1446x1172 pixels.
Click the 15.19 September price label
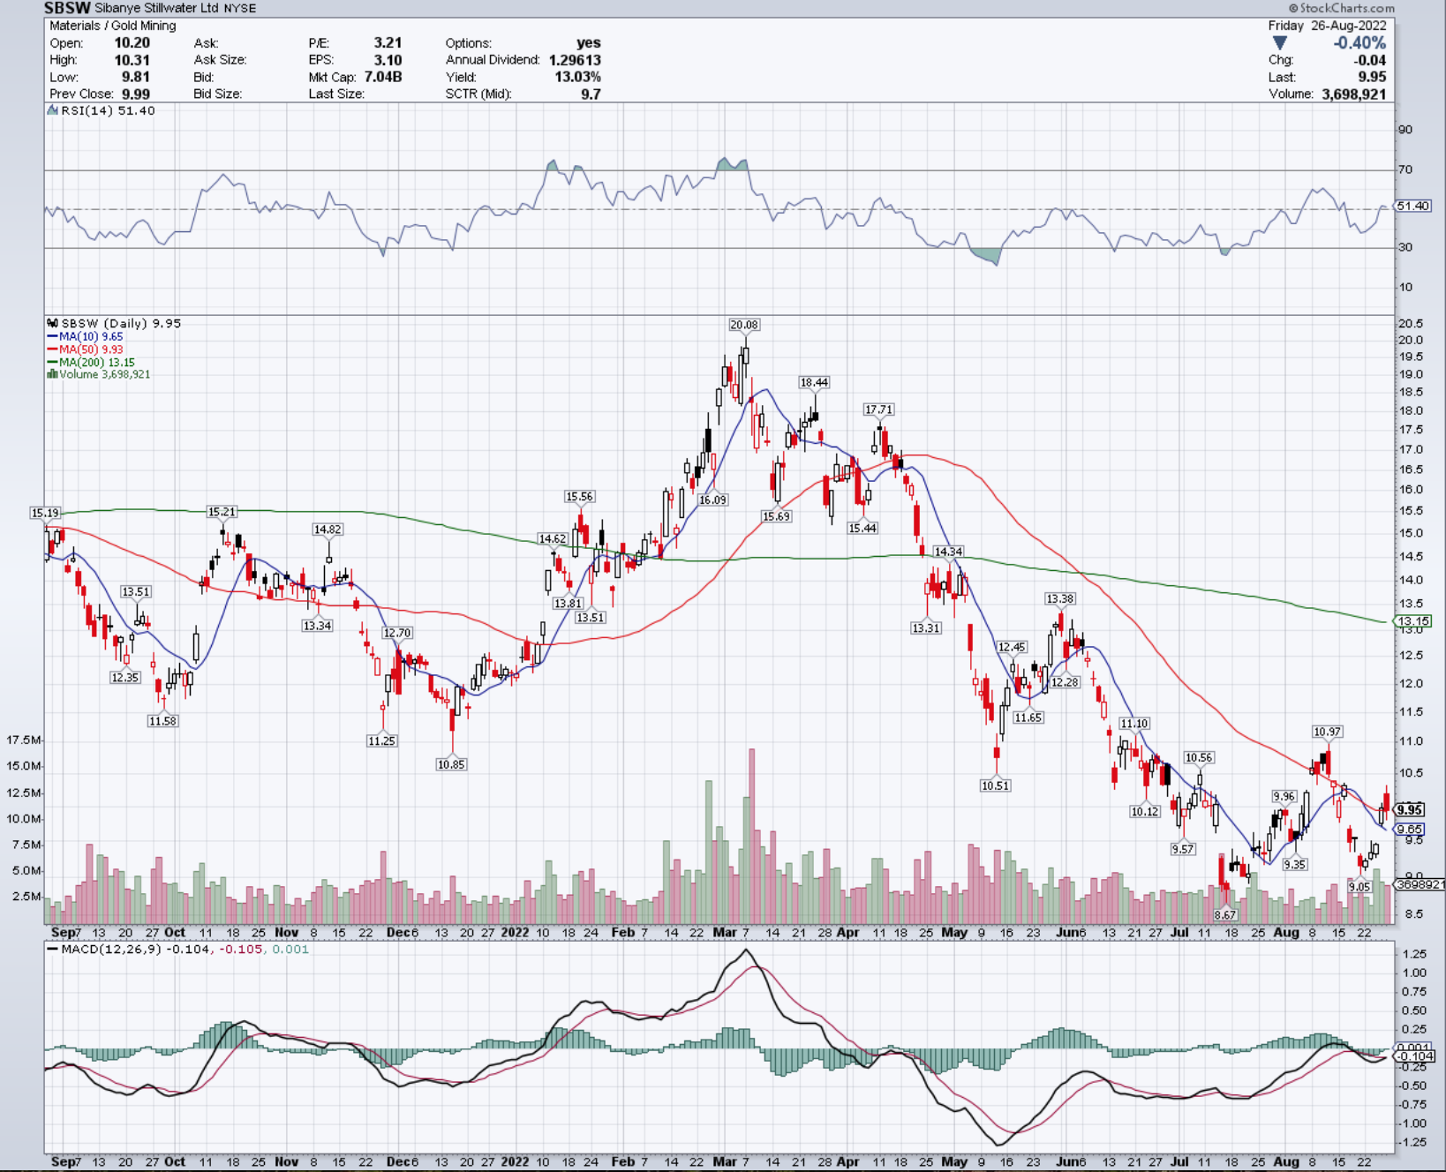45,513
